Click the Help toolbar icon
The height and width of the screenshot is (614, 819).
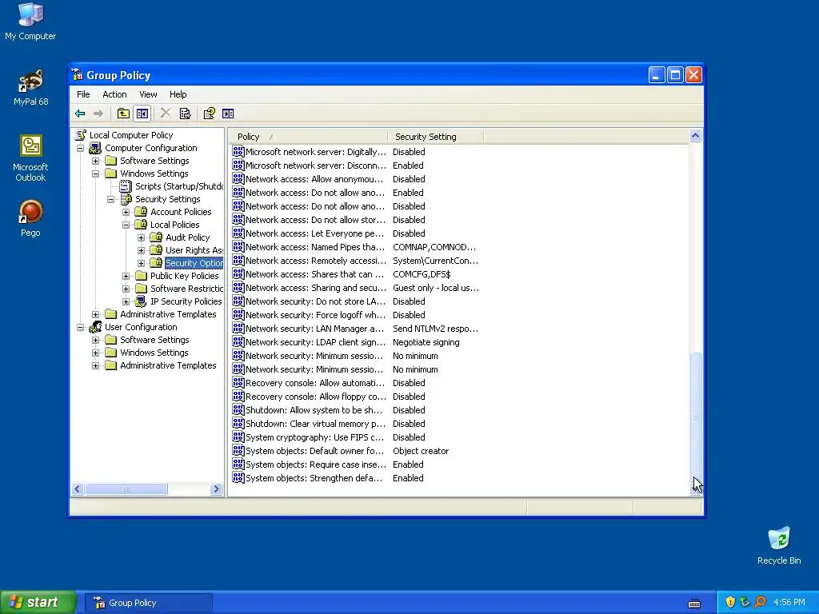(x=209, y=114)
